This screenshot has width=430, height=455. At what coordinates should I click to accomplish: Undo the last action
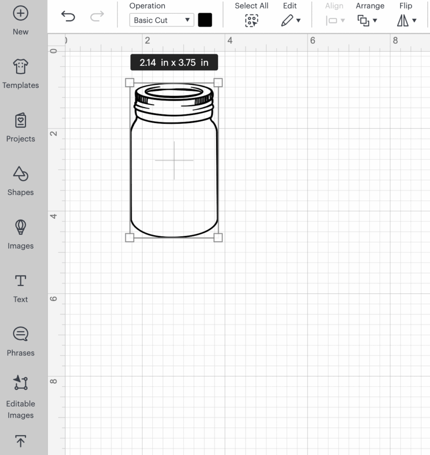point(68,17)
